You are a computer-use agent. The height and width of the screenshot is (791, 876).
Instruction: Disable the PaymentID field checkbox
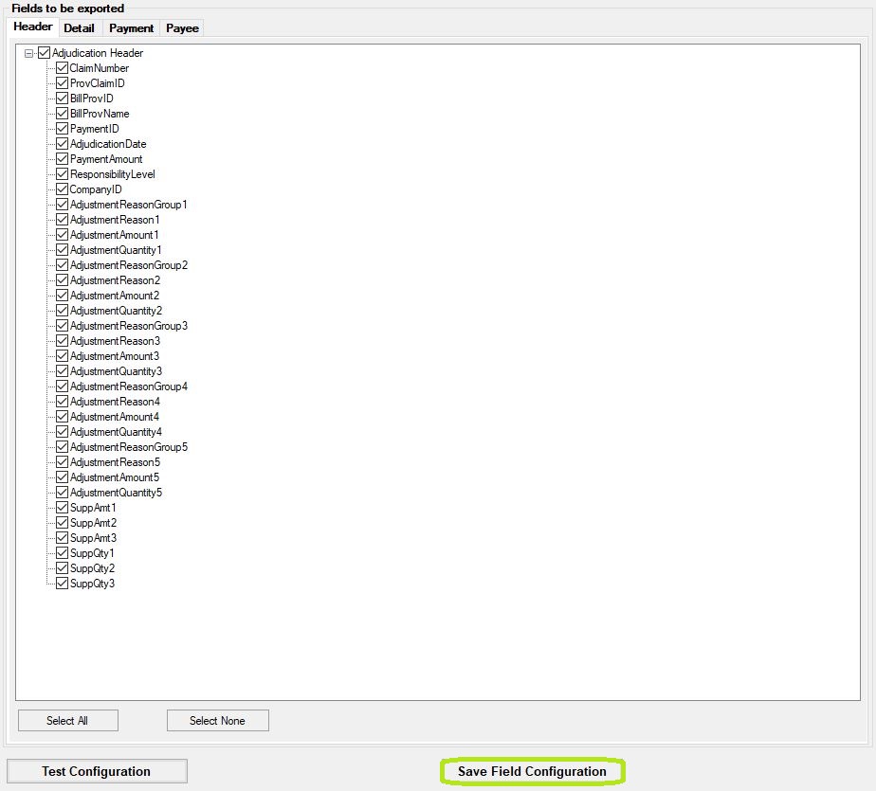(x=62, y=129)
